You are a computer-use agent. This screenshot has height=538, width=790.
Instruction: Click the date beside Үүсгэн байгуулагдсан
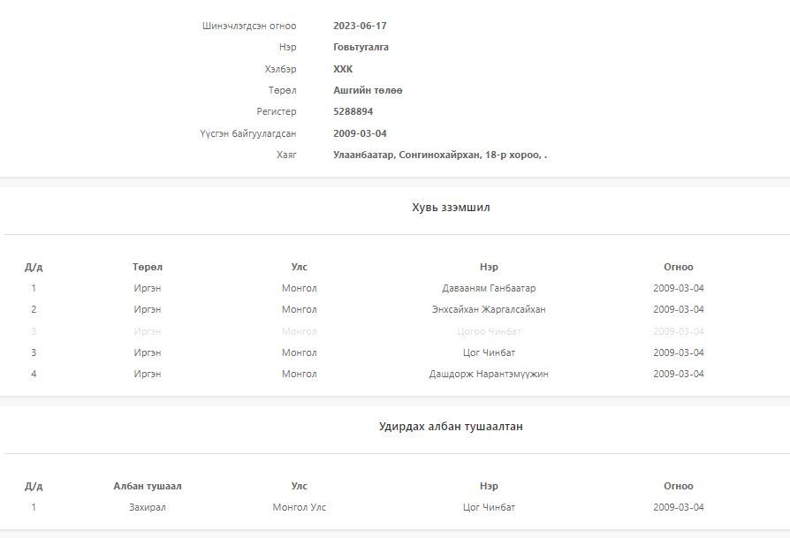(360, 134)
